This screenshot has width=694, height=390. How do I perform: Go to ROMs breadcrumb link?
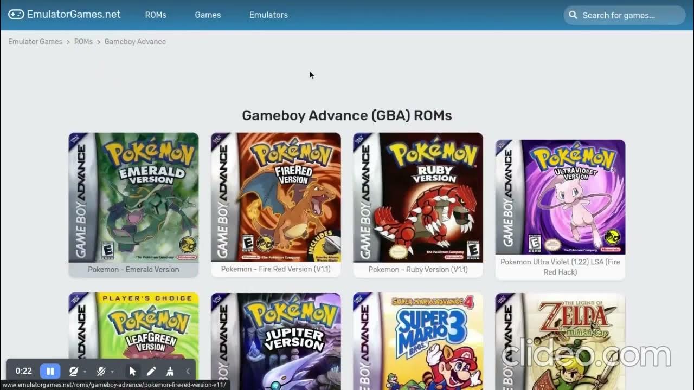[x=83, y=42]
